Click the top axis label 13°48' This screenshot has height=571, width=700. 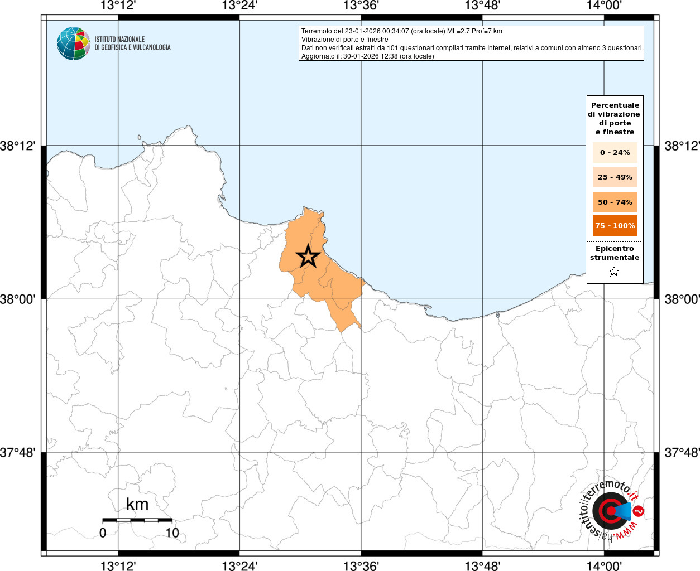tap(482, 6)
